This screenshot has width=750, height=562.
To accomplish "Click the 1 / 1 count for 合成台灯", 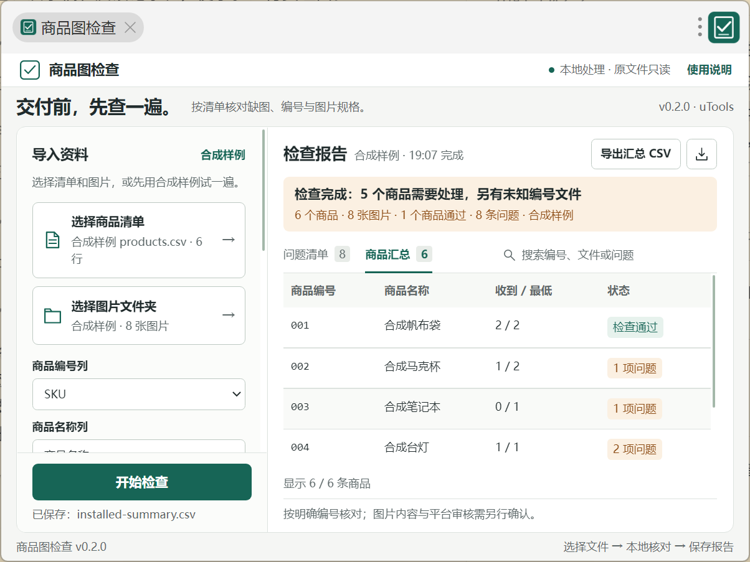I will 508,447.
